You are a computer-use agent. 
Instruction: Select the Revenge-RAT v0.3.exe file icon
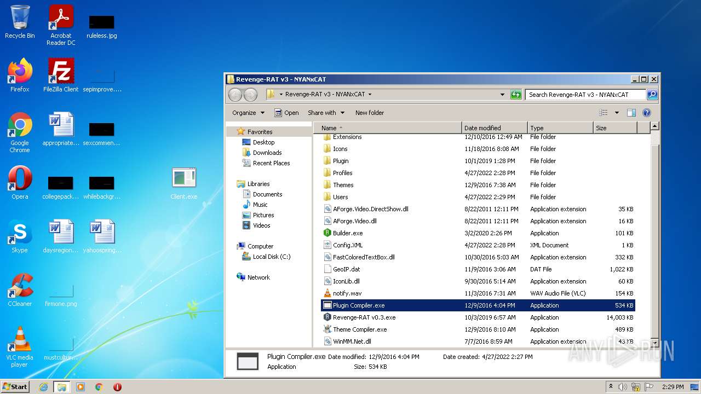[x=327, y=317]
